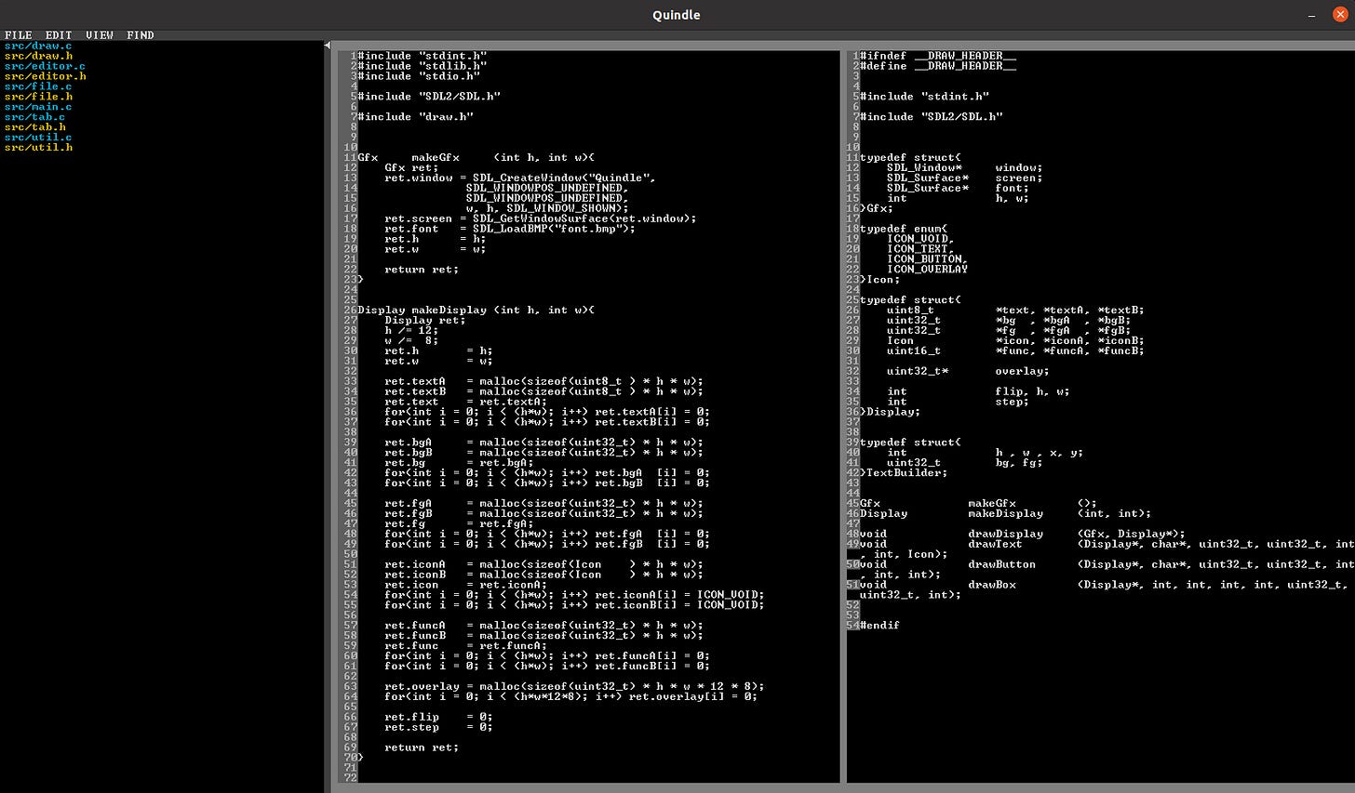Screen dimensions: 1355x793
Task: Click the #endif line in the right pane
Action: tap(880, 626)
